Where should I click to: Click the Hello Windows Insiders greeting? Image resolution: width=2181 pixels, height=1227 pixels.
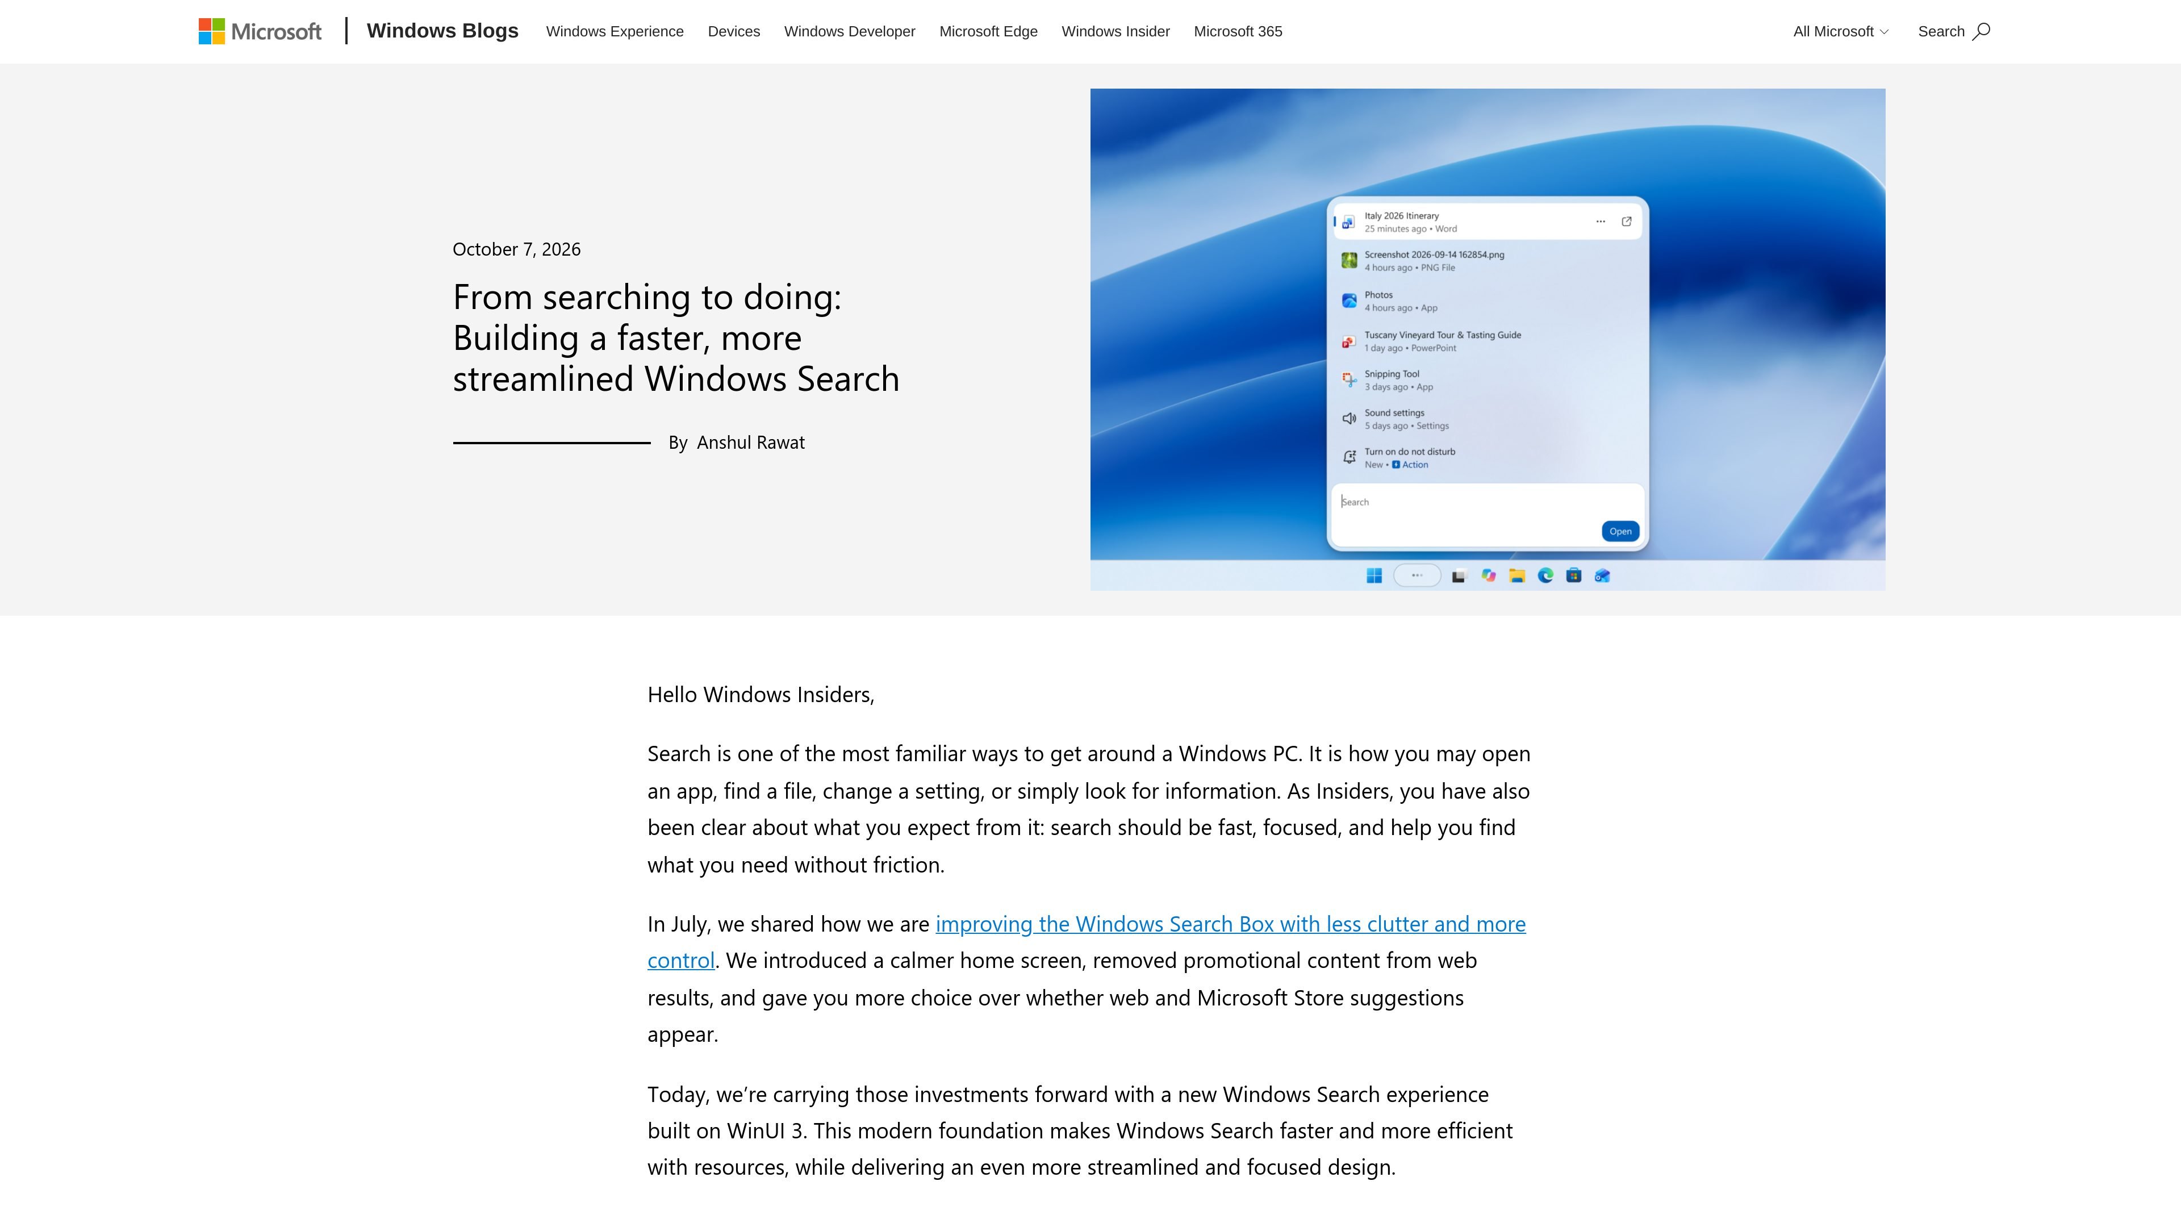coord(761,694)
